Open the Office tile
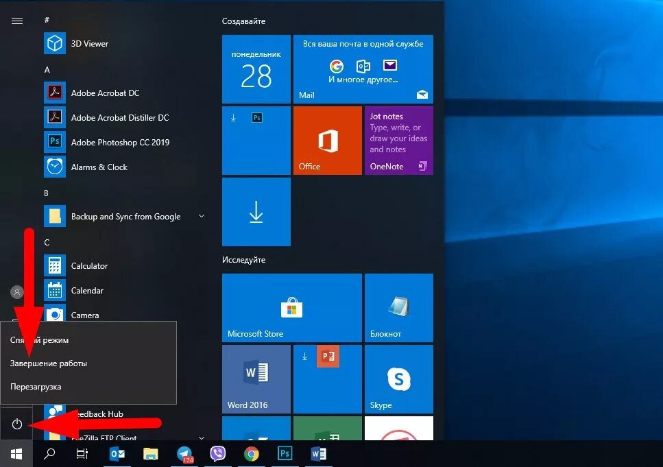 328,141
